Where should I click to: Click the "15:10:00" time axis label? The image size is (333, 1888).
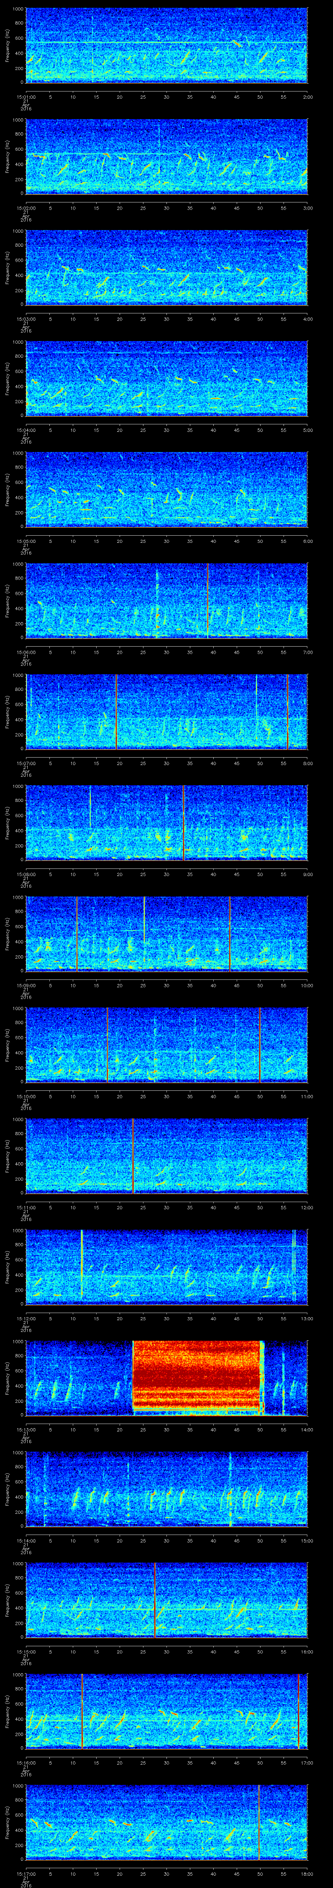[26, 1096]
